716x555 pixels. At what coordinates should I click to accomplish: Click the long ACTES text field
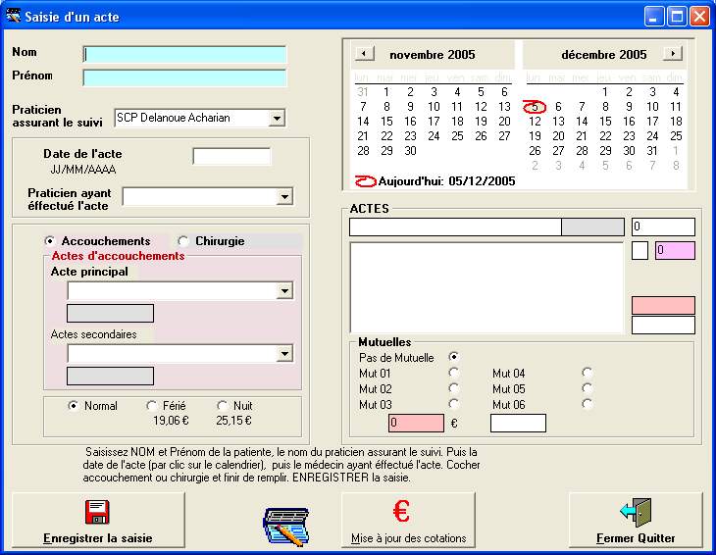(455, 227)
